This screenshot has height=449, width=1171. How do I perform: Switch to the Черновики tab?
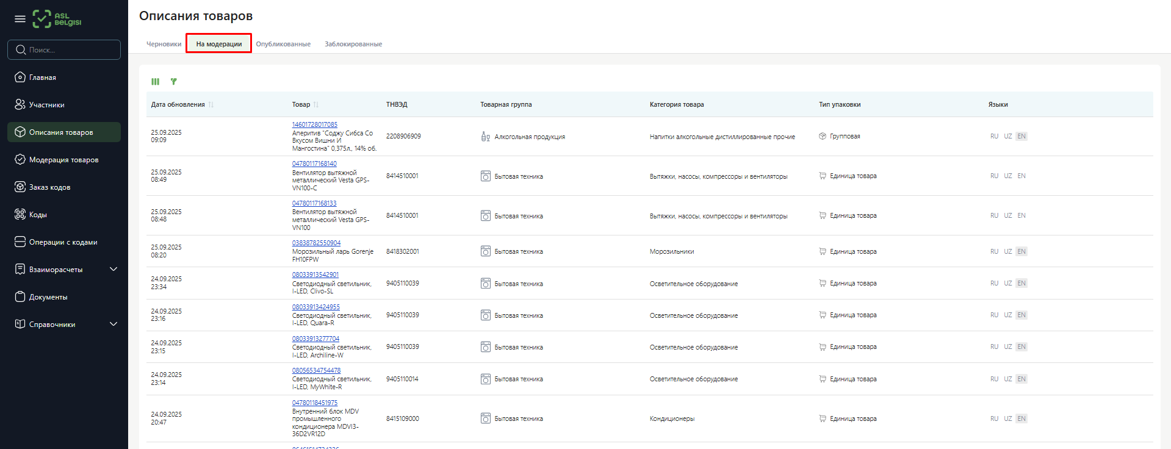(164, 44)
